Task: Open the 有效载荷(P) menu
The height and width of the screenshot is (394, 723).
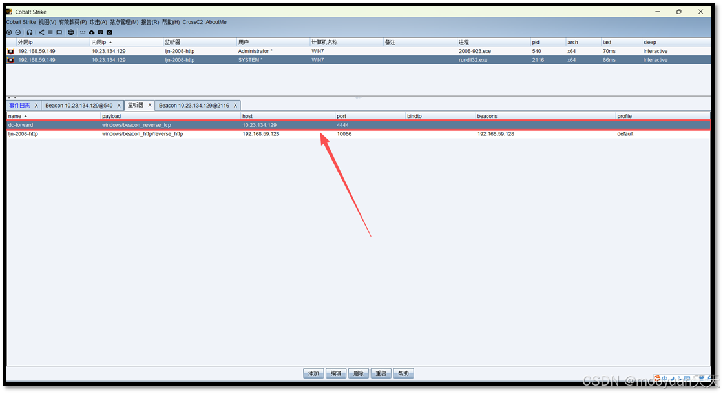Action: click(x=72, y=22)
